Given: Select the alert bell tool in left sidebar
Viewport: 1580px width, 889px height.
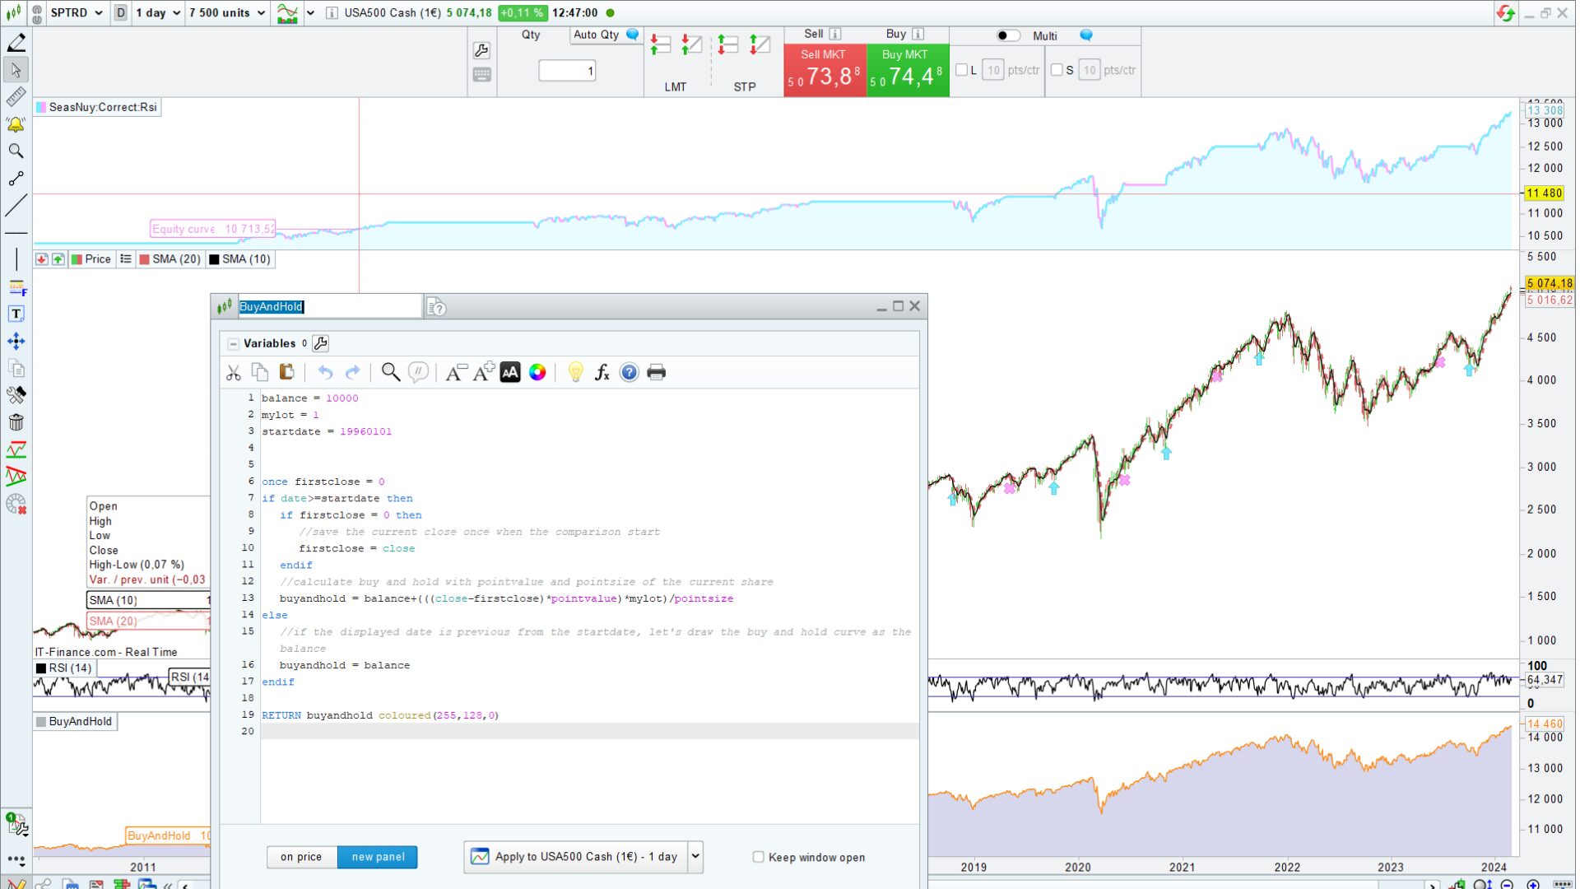Looking at the screenshot, I should (x=16, y=124).
